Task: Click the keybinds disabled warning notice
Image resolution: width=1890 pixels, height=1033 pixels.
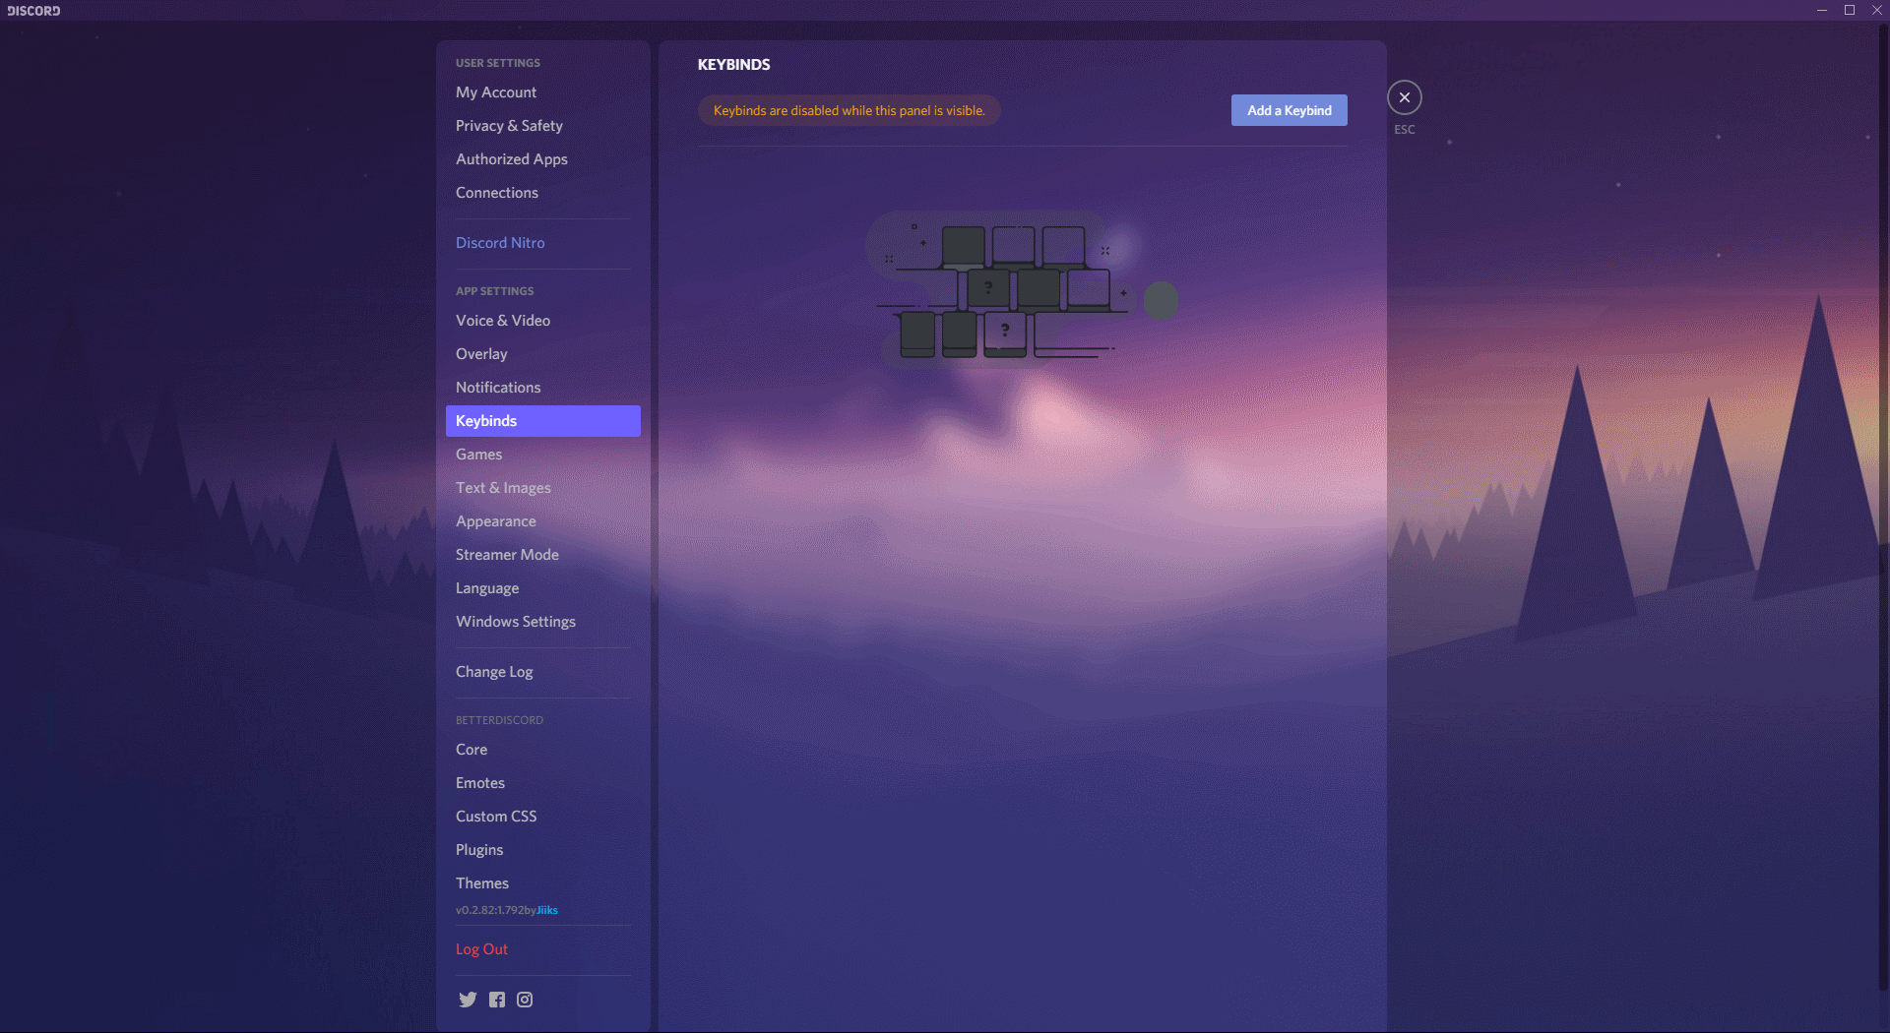Action: pos(849,110)
